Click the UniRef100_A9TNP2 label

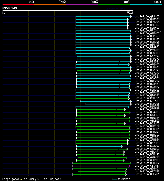pyautogui.click(x=147, y=172)
